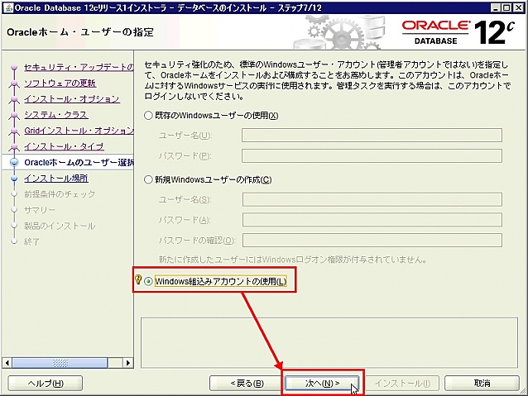The width and height of the screenshot is (528, 396).
Task: Click the パスワード(P) field for existing user
Action: (x=372, y=155)
